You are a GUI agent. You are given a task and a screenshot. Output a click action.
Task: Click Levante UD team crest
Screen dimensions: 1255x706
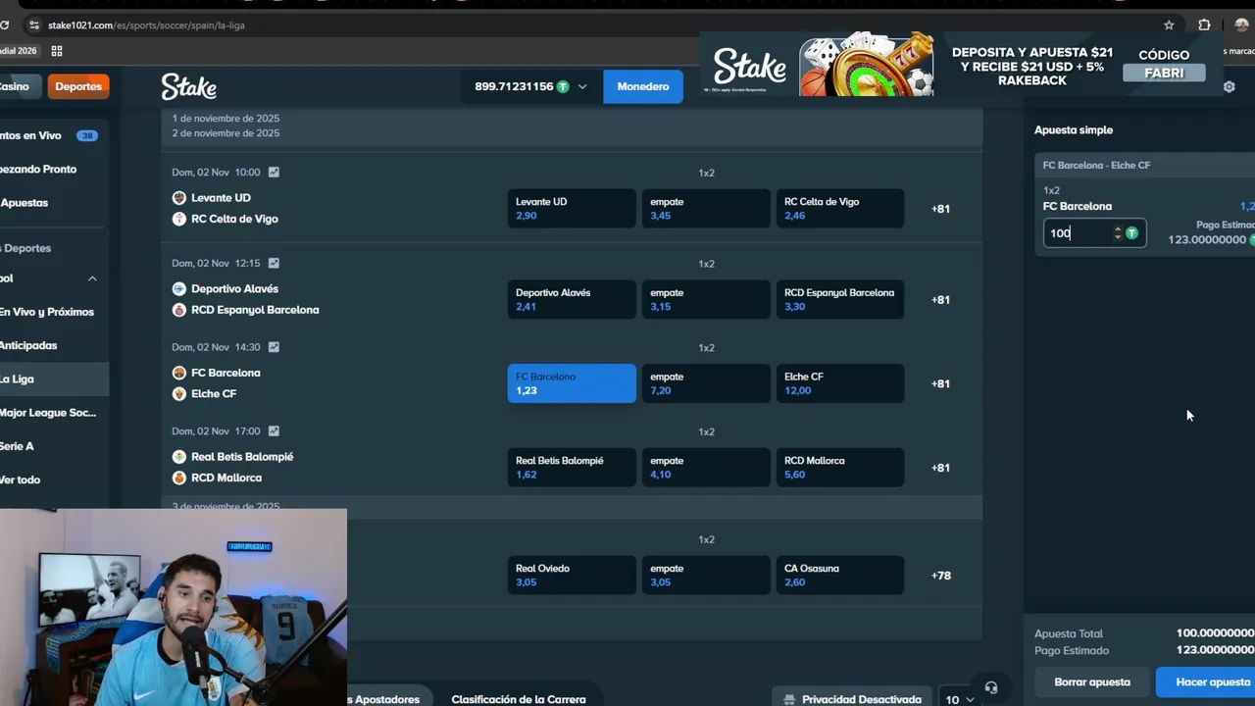pyautogui.click(x=178, y=198)
